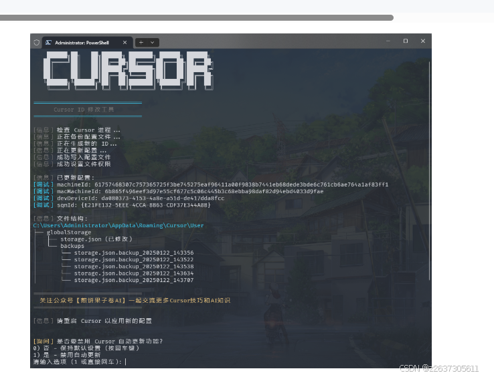
Task: Click the [询问] auto-update question line
Action: pyautogui.click(x=98, y=342)
